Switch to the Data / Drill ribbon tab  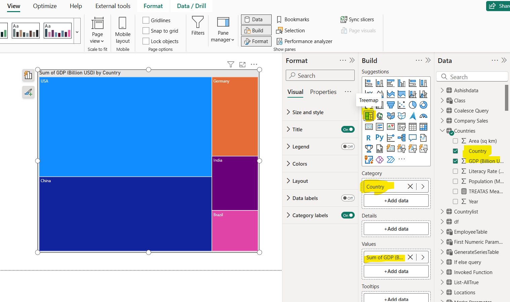[x=191, y=6]
